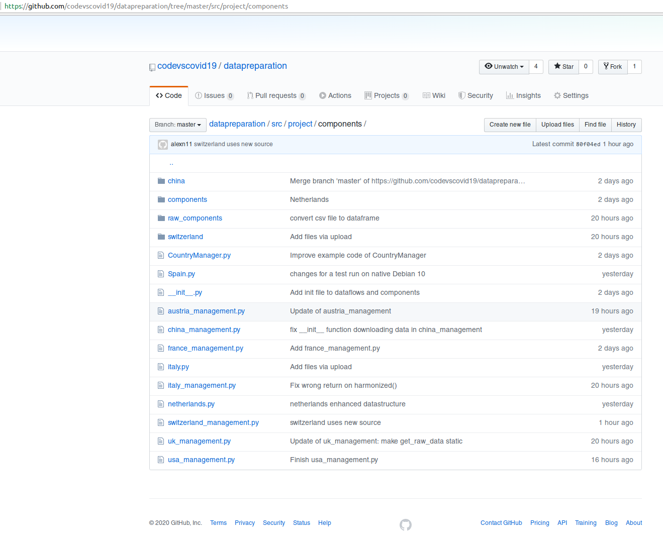663x544 pixels.
Task: Fork the datapreparation repository
Action: [x=613, y=67]
